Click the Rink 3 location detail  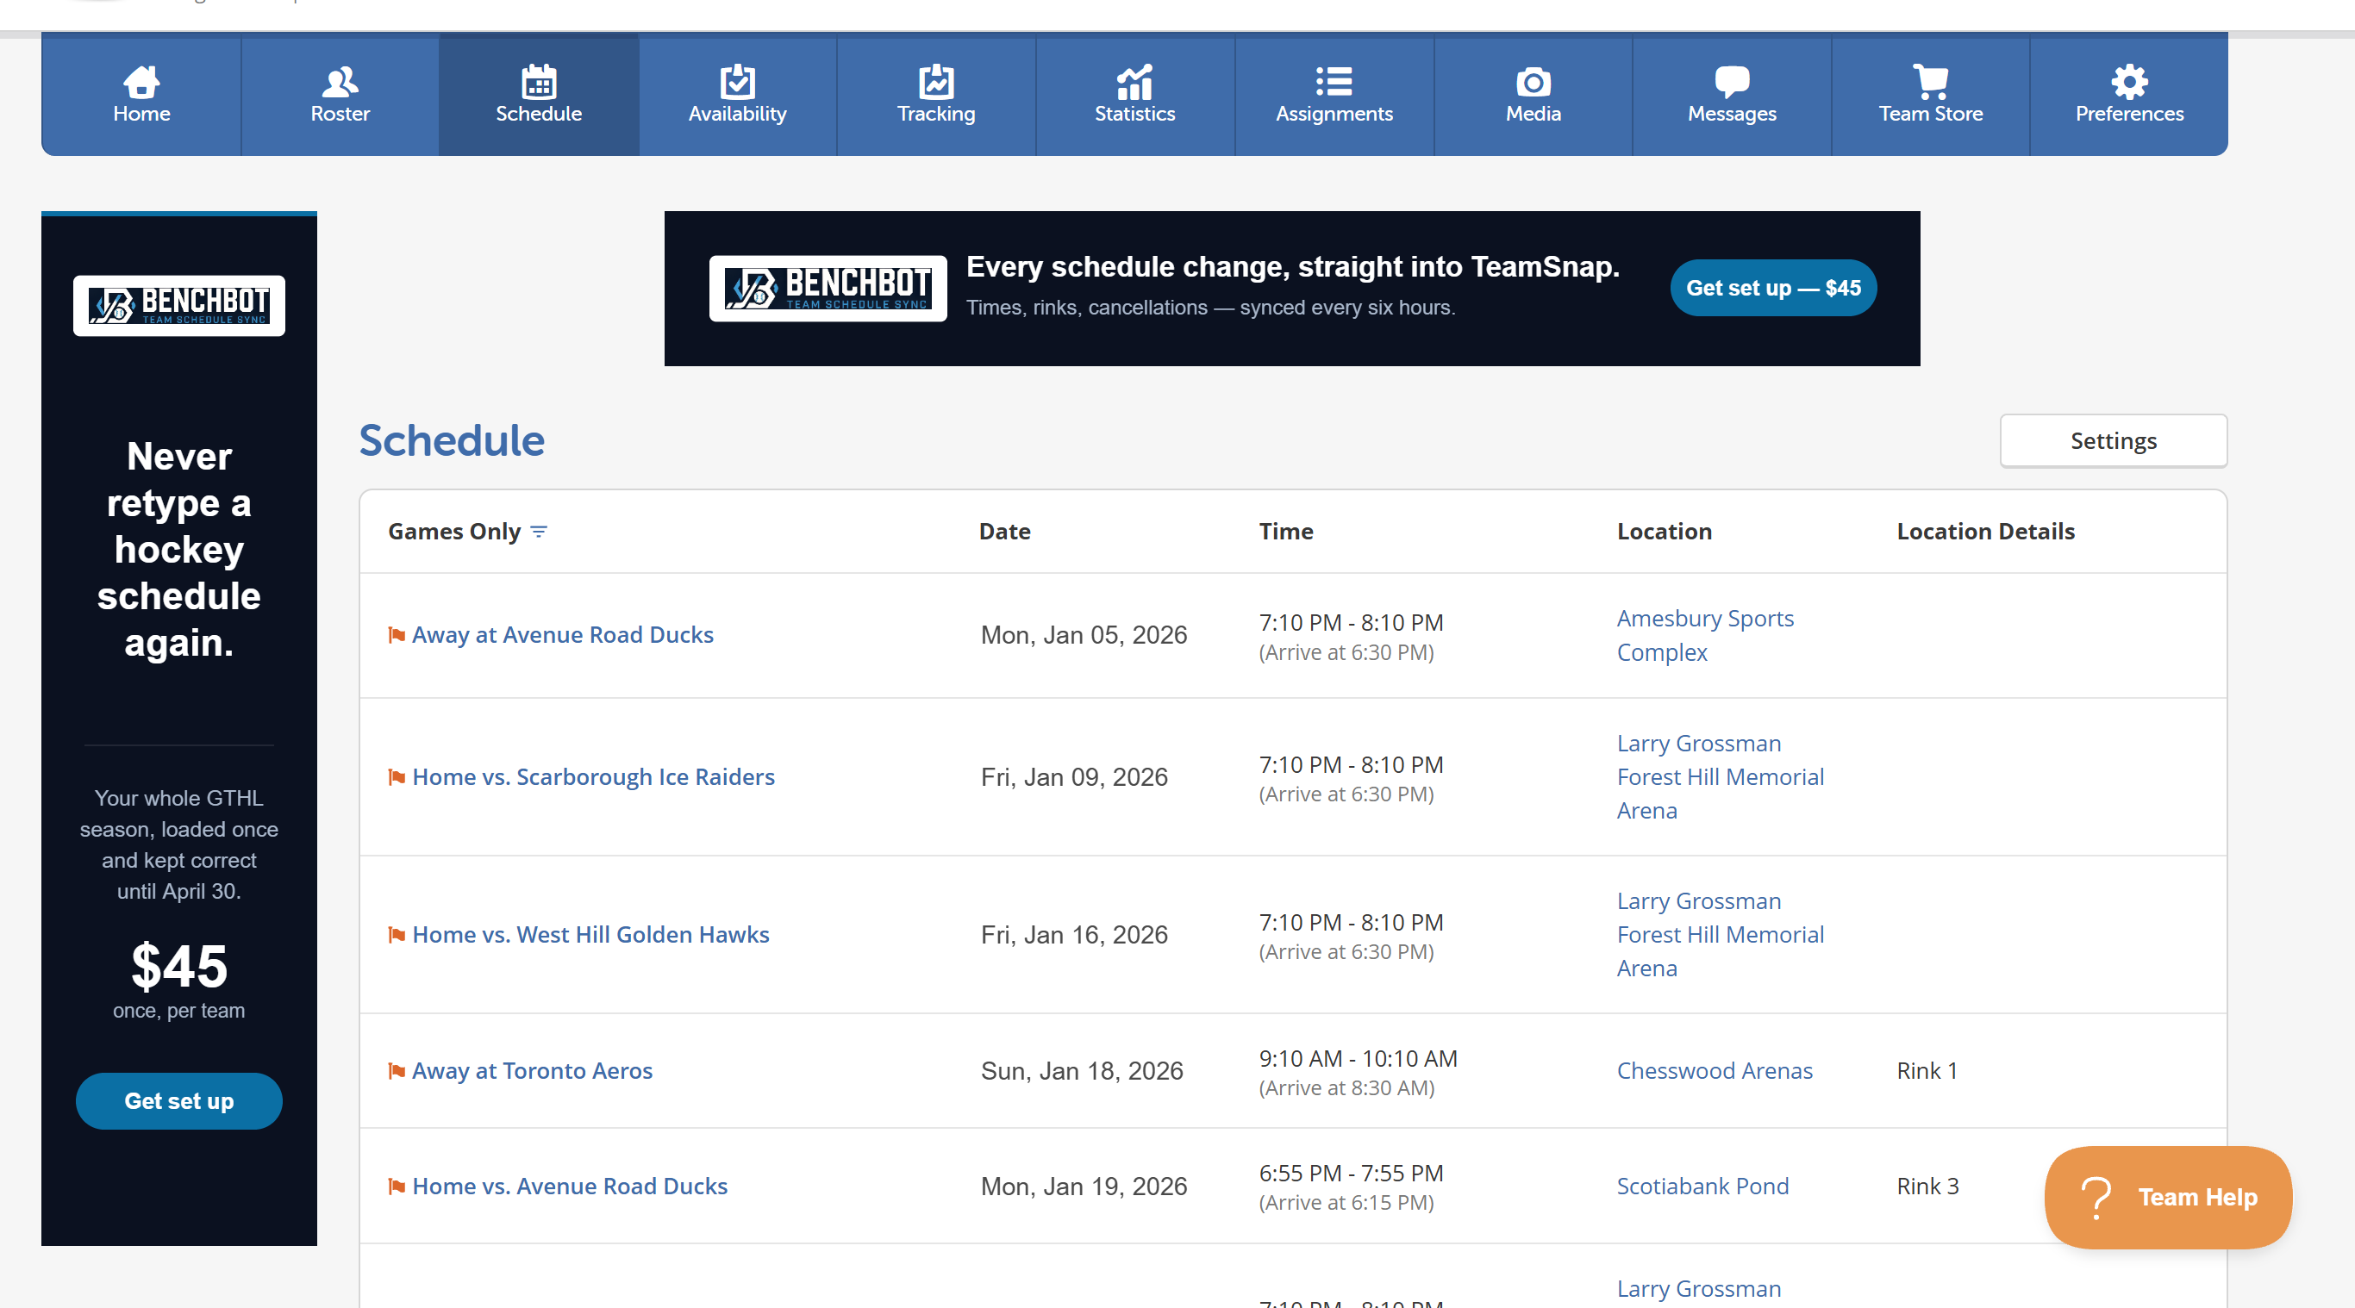1927,1186
